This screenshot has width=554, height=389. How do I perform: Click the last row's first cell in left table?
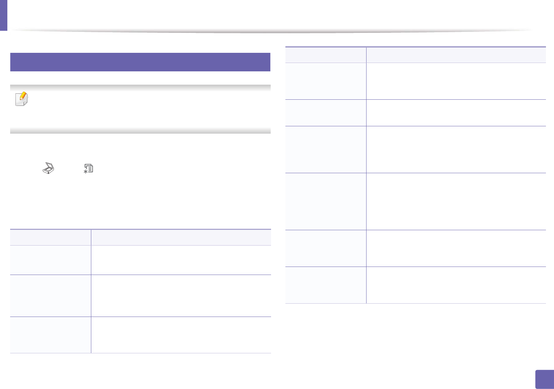[x=50, y=335]
